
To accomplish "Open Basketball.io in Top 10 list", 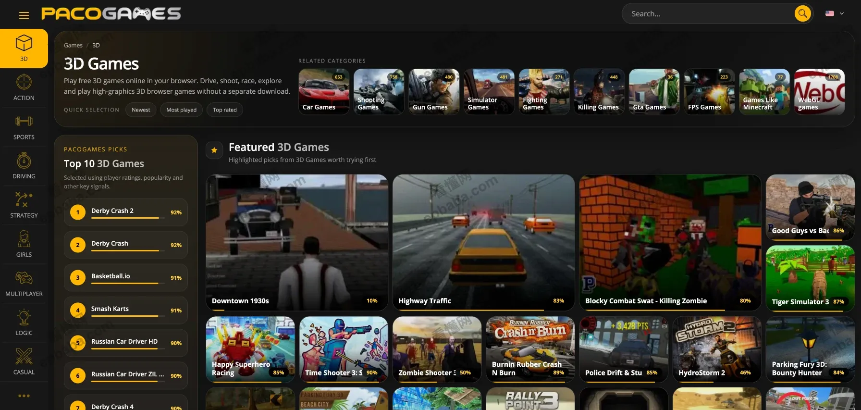I will coord(126,277).
